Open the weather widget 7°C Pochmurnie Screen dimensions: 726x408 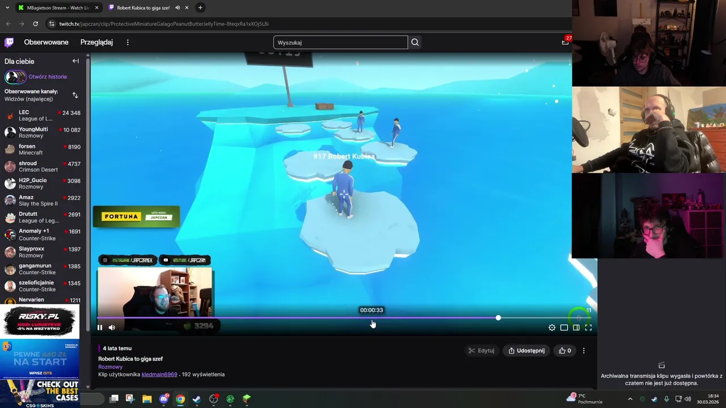pos(584,399)
